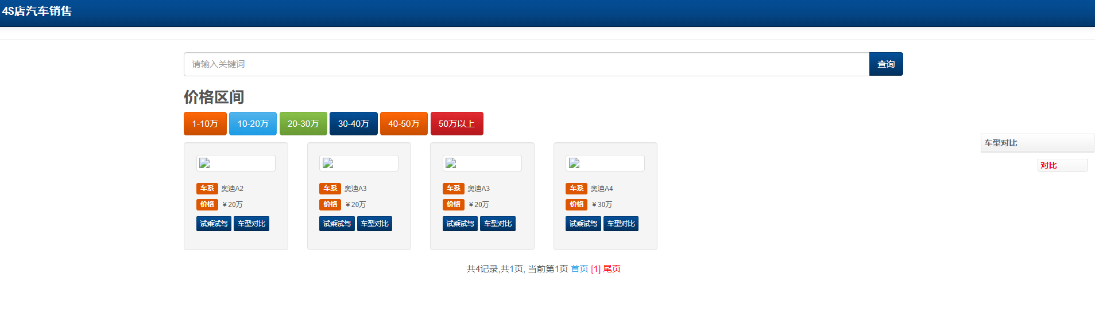Click the 车系 tag on 奥迪A4 card

576,189
